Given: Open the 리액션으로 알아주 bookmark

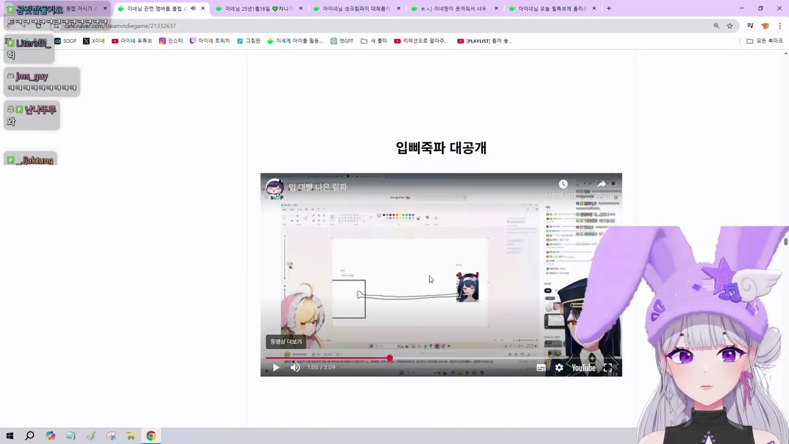Looking at the screenshot, I should 421,41.
